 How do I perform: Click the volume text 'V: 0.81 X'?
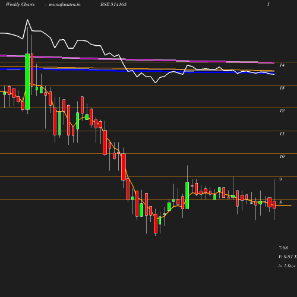tap(287, 257)
